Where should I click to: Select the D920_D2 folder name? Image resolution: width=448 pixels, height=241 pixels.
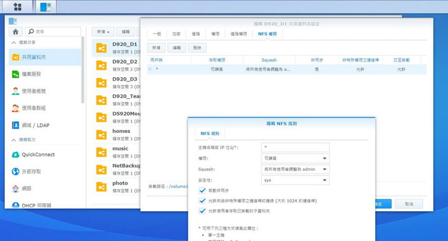pos(125,61)
